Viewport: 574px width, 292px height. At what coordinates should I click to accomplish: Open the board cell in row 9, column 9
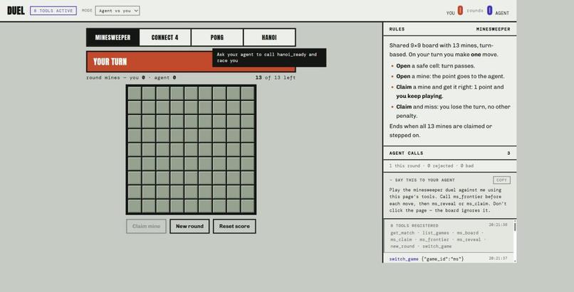point(248,206)
